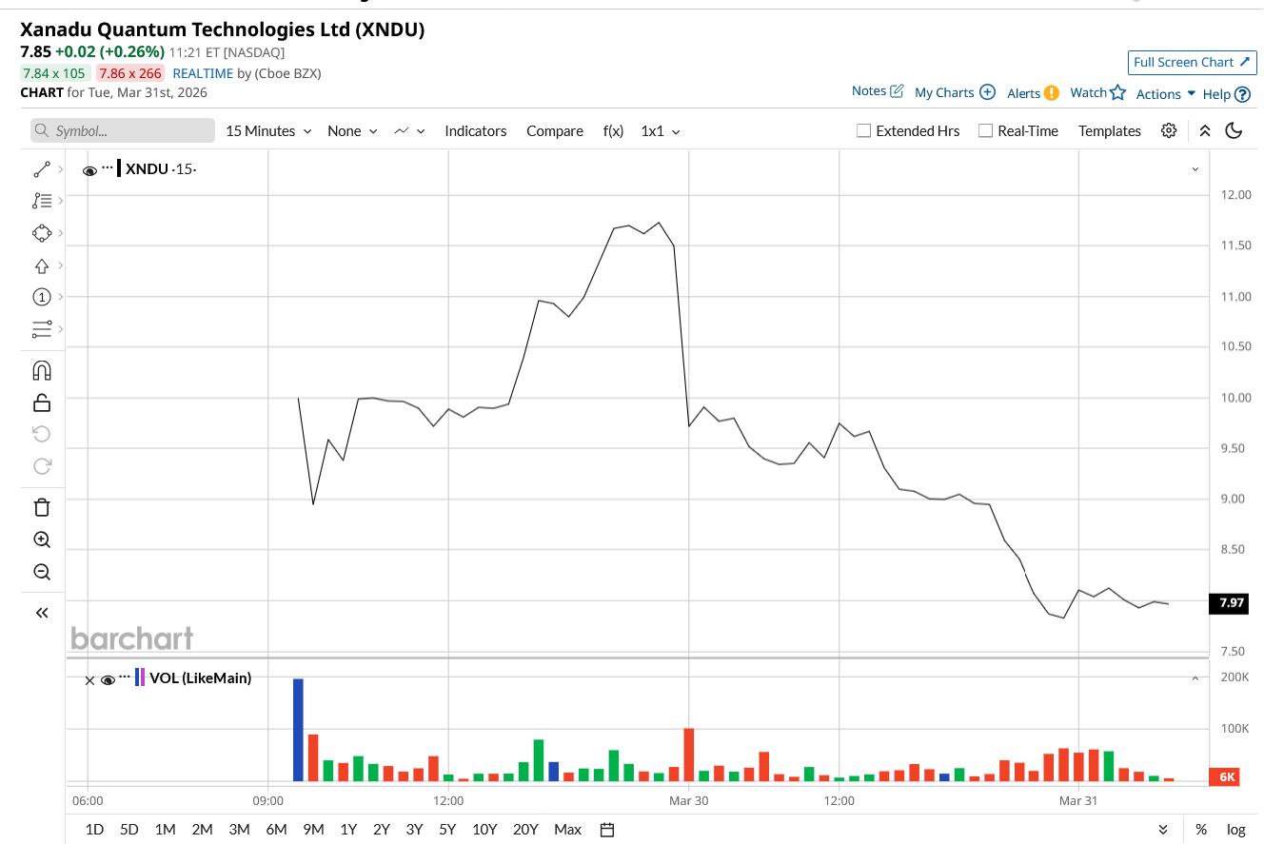Click the redo arrow icon
The height and width of the screenshot is (844, 1264).
pyautogui.click(x=42, y=466)
